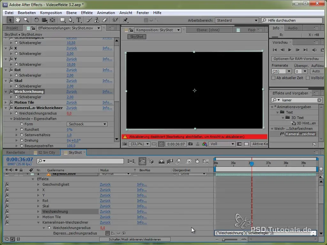The width and height of the screenshot is (327, 245).
Task: Click the always preview this view icon
Action: [125, 144]
